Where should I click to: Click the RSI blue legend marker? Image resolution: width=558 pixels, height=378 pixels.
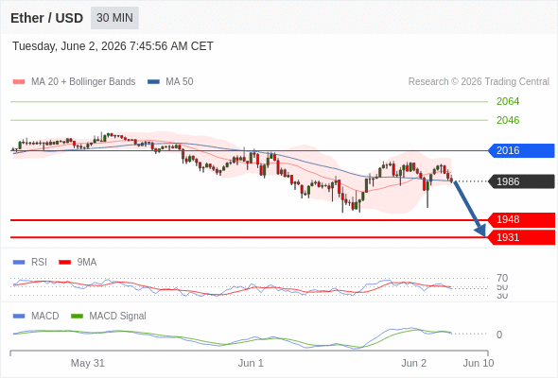click(x=19, y=263)
